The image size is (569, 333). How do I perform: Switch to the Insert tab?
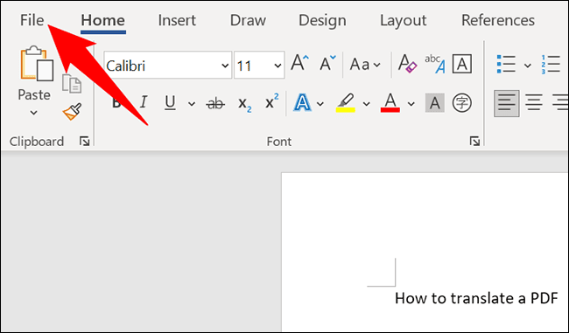(177, 20)
